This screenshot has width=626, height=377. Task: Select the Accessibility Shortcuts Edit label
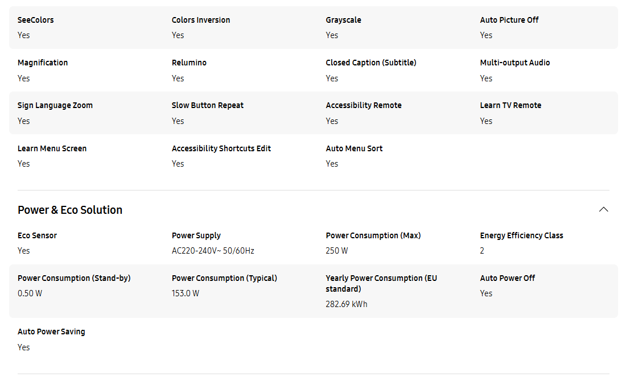(x=221, y=148)
